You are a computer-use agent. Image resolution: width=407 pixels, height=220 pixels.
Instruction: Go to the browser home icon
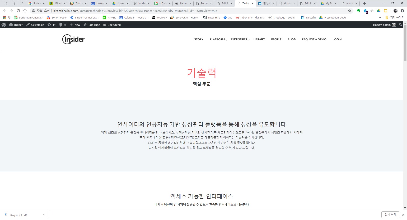coord(25,11)
